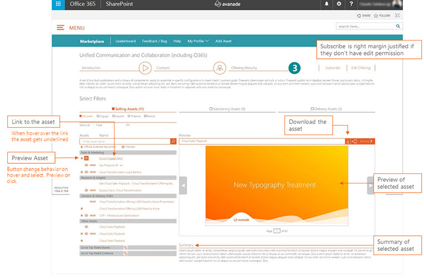The height and width of the screenshot is (279, 424).
Task: Check the Engage filter checkbox
Action: [97, 117]
